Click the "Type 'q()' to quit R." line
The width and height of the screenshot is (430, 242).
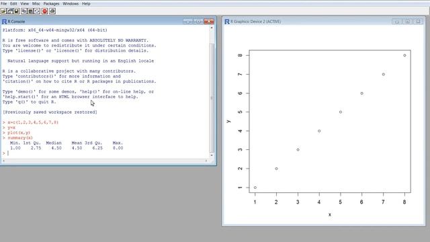click(29, 102)
